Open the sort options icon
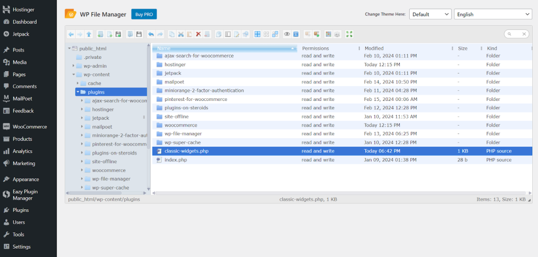The height and width of the screenshot is (257, 538). pyautogui.click(x=337, y=34)
